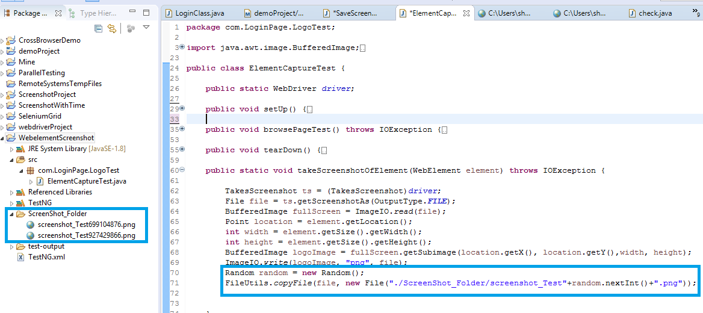The height and width of the screenshot is (313, 703).
Task: Collapse the com.LoginPage.LogoTest package
Action: click(x=21, y=171)
